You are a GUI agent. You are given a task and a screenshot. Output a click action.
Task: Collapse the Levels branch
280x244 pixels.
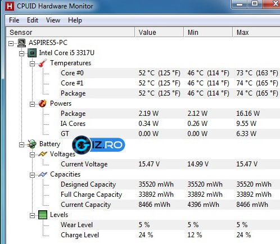[32, 215]
